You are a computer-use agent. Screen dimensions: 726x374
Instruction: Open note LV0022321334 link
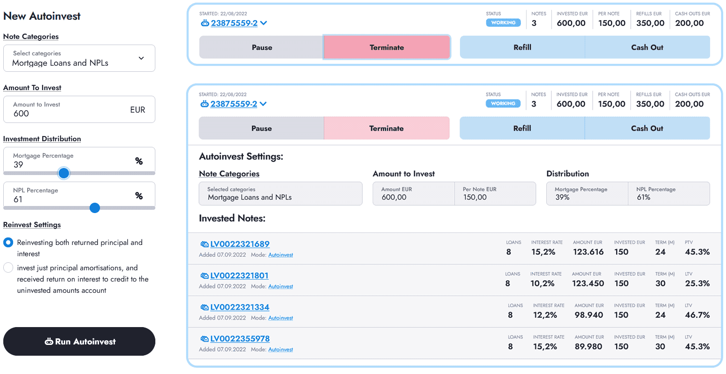tap(240, 307)
